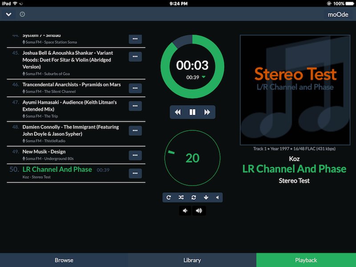
Task: Click Soma FM - The Trip station label
Action: (40, 116)
